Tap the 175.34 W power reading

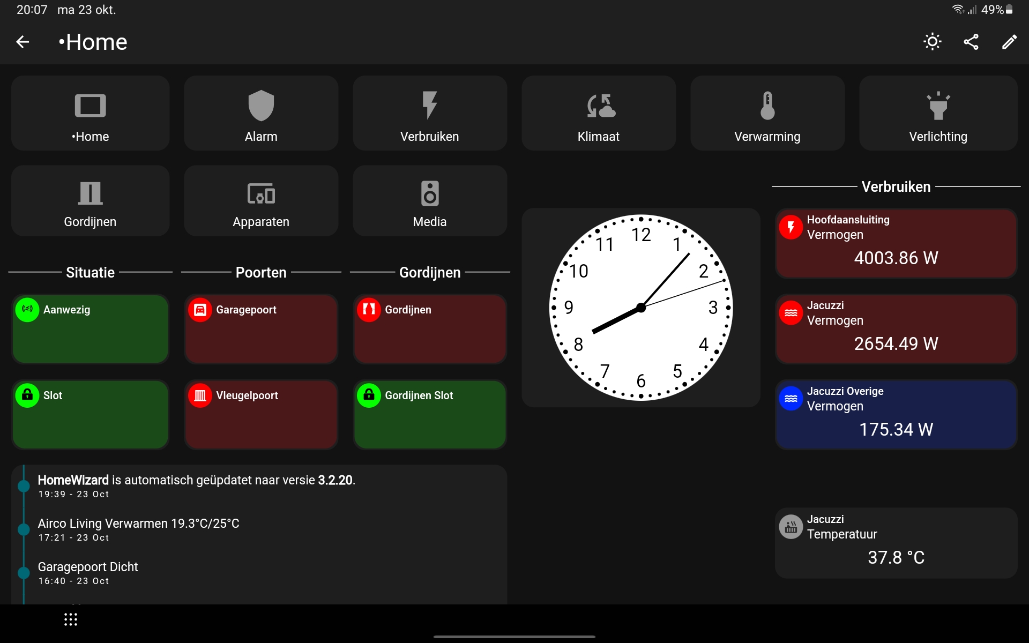(896, 429)
